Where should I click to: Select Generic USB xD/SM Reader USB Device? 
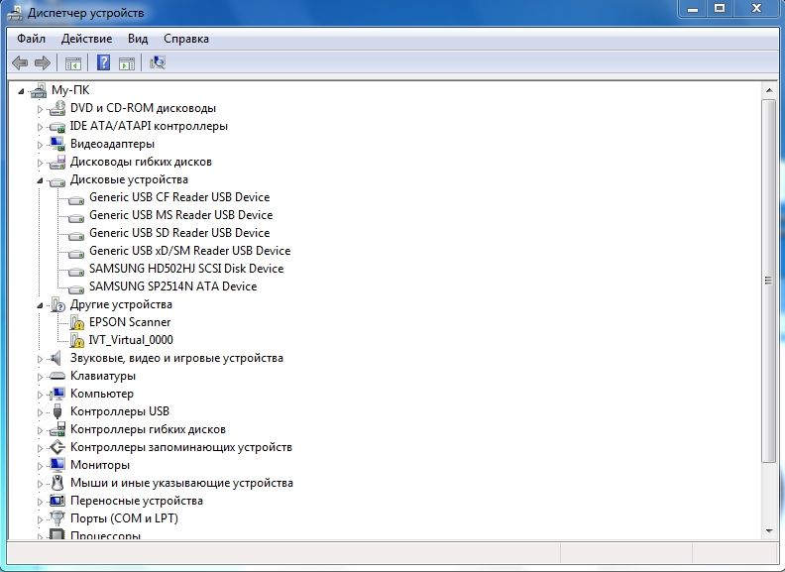pos(189,251)
